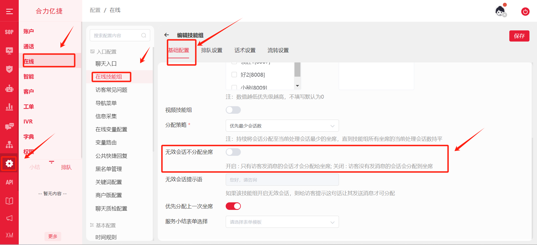Toggle the 视频技能组 switch
The height and width of the screenshot is (245, 537).
click(x=233, y=110)
